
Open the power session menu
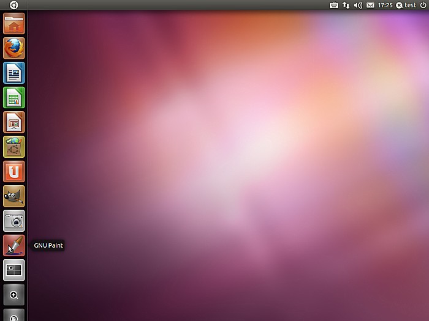[x=423, y=5]
